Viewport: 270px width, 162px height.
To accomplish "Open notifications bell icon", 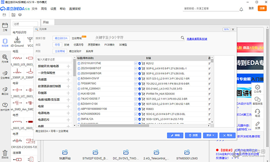I will (241, 9).
